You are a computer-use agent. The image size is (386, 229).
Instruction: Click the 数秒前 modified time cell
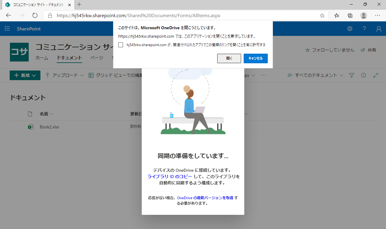[x=136, y=127]
